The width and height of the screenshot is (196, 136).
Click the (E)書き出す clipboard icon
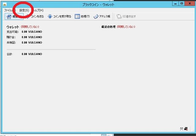click(119, 17)
